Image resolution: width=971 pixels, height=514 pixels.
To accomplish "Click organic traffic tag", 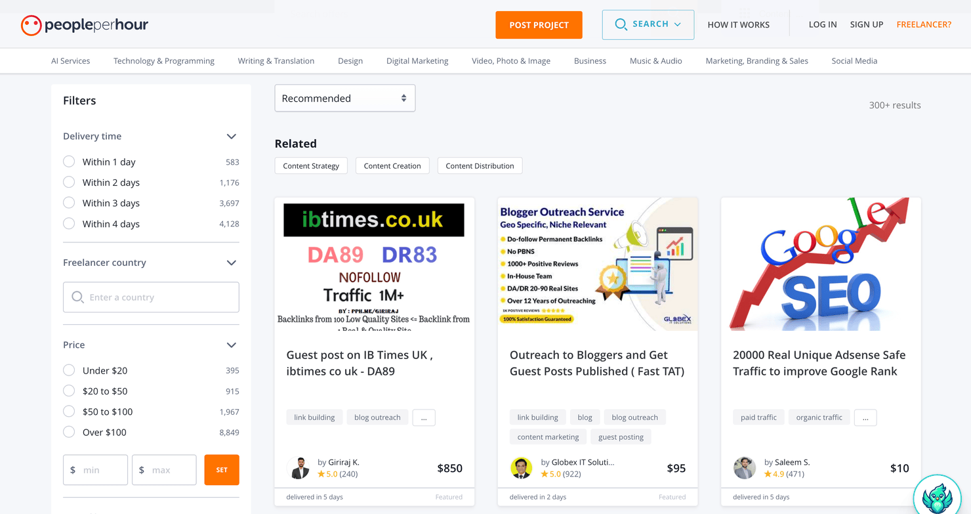I will point(819,418).
